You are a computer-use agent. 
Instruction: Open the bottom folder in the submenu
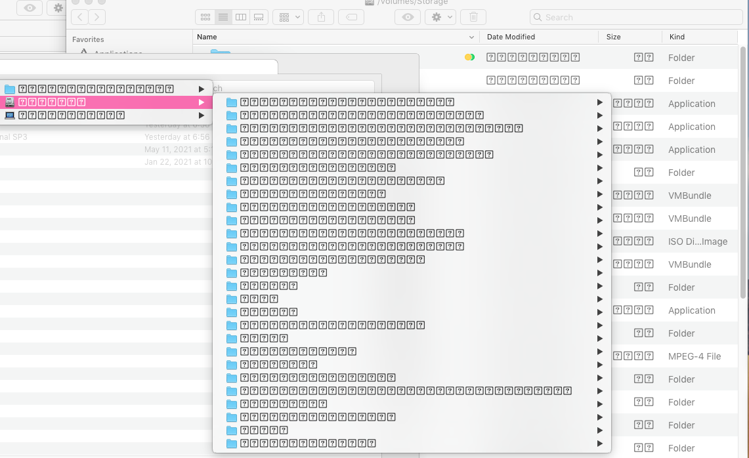point(412,443)
